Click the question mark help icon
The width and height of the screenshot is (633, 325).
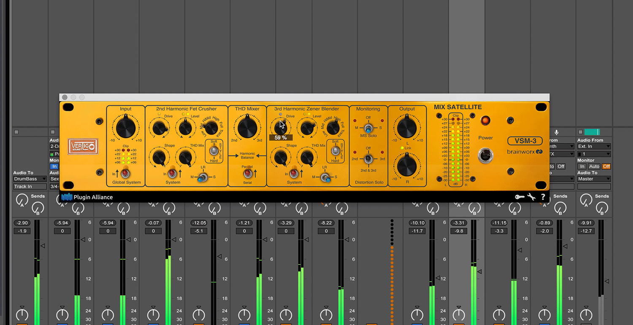pyautogui.click(x=543, y=197)
